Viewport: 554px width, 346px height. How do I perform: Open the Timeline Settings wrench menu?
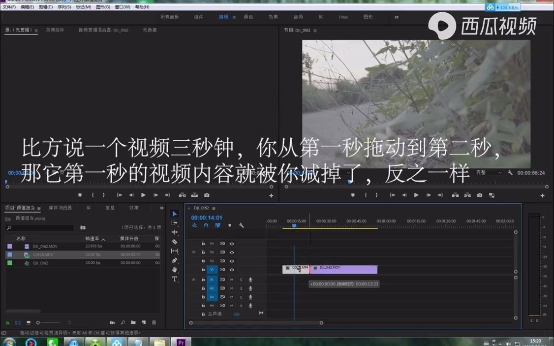[242, 225]
